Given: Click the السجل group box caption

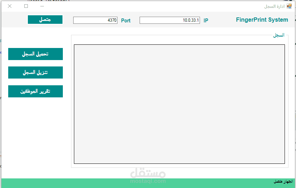Looking at the screenshot, I should pyautogui.click(x=279, y=35).
